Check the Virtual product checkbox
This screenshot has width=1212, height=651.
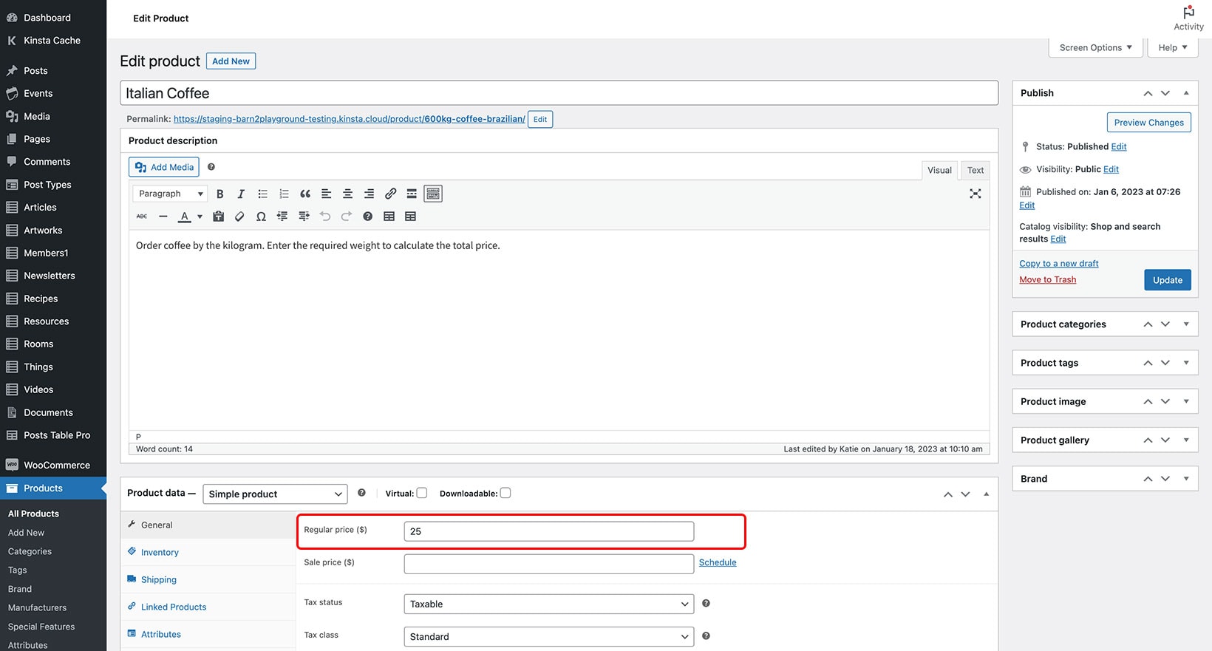pos(422,493)
